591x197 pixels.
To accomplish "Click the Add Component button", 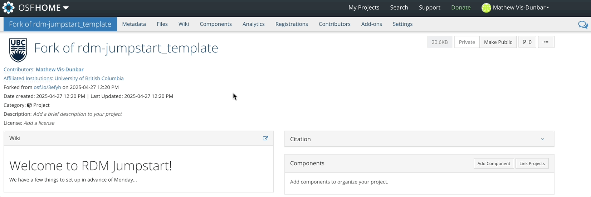I will (494, 163).
